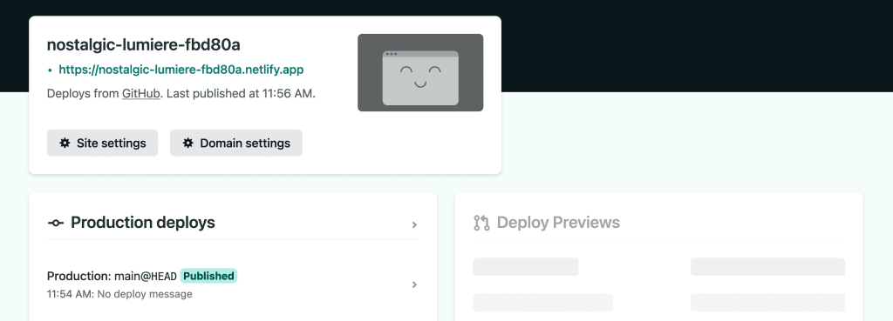
Task: Expand Production deploys with the header chevron
Action: coord(414,225)
